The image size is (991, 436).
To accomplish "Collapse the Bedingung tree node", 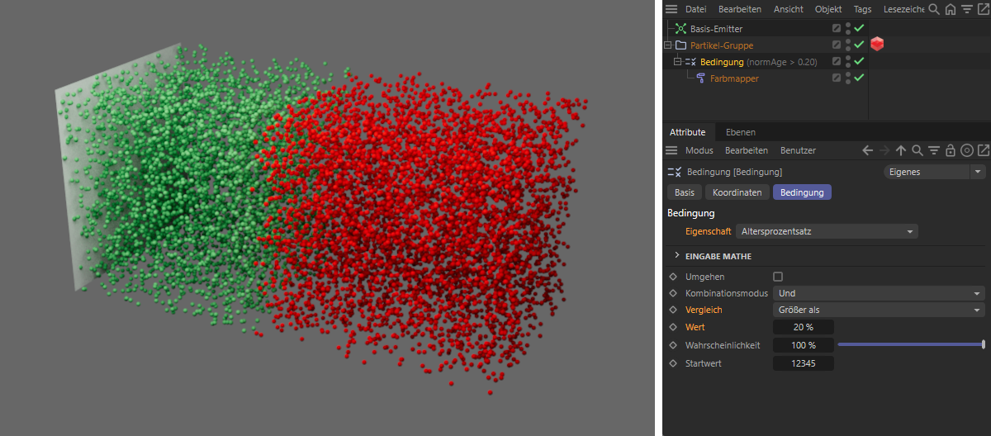I will tap(678, 62).
